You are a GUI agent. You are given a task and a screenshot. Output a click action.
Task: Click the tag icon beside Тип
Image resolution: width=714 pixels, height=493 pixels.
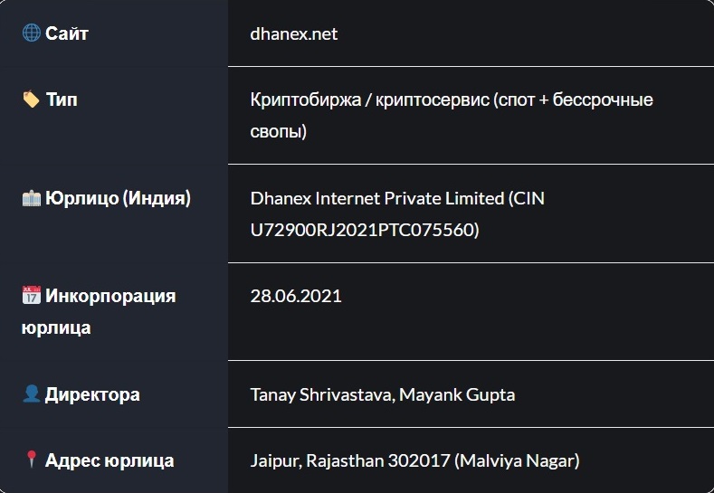31,100
